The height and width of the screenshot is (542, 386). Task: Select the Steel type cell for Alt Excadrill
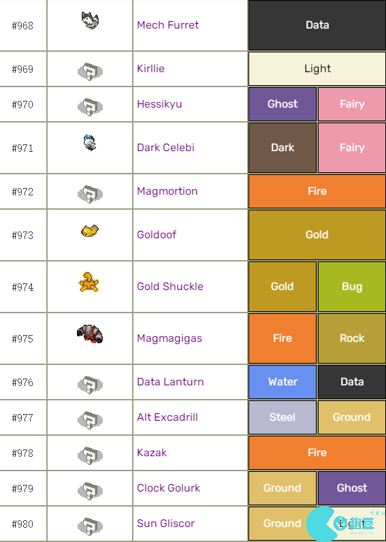tap(283, 417)
